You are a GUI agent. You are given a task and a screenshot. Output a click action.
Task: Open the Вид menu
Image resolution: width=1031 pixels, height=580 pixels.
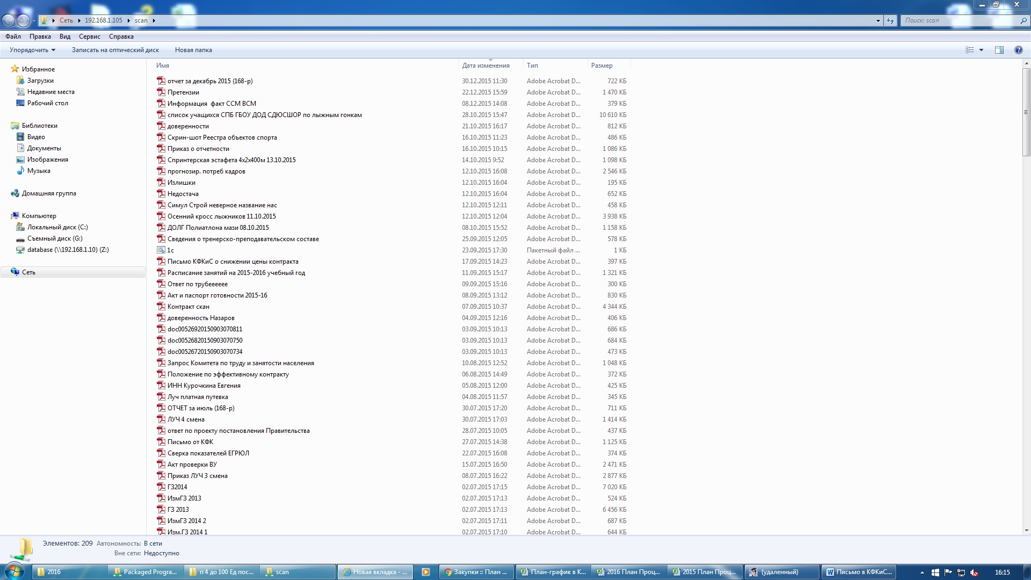click(65, 37)
